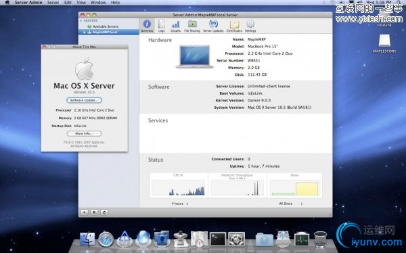Open the Help menu
The width and height of the screenshot is (406, 253).
(x=115, y=3)
